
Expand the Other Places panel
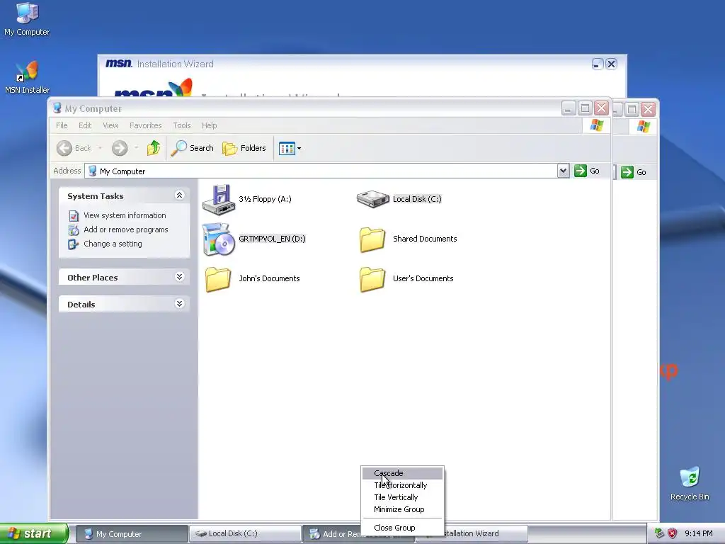coord(179,277)
